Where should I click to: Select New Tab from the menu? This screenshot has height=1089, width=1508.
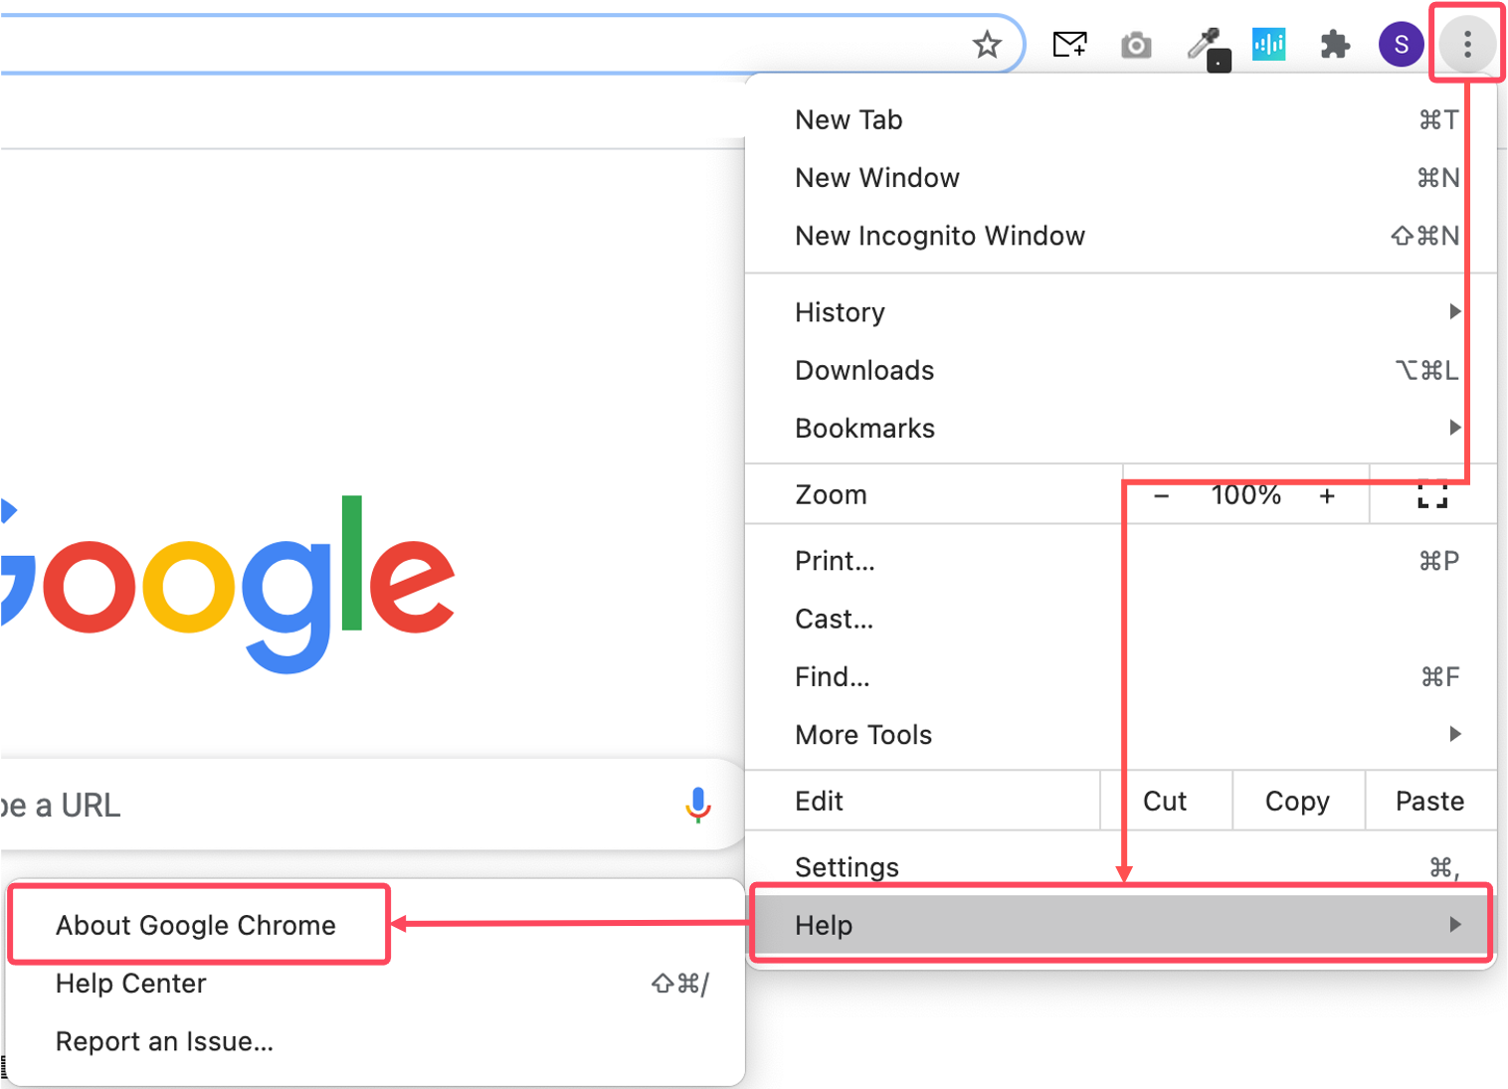coord(1121,120)
